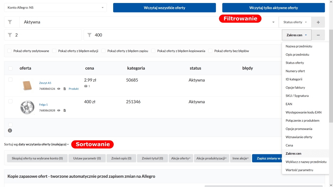The image size is (333, 187).
Task: Click the minus icon to remove price range filter
Action: (318, 35)
